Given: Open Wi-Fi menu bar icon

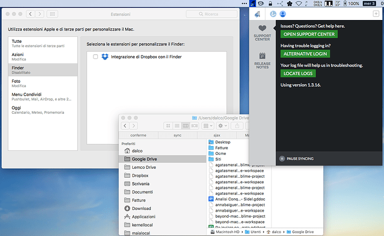Looking at the screenshot, I should pyautogui.click(x=298, y=3).
